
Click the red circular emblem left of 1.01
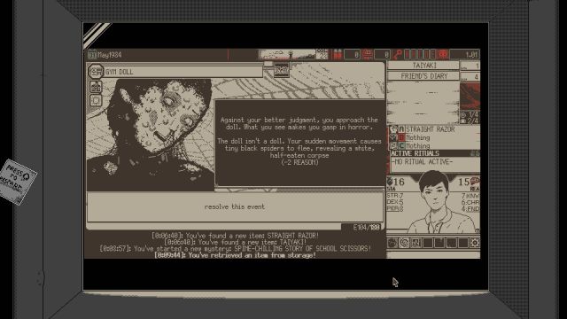click(443, 55)
